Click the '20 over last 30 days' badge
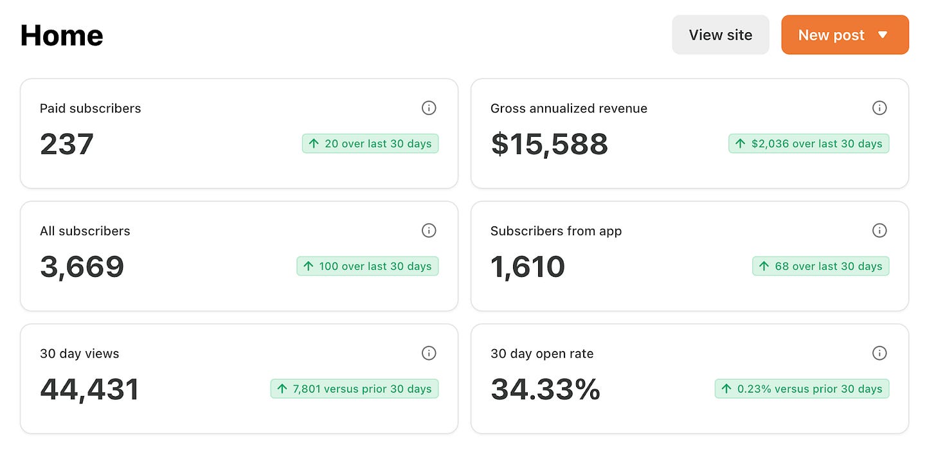 tap(370, 143)
